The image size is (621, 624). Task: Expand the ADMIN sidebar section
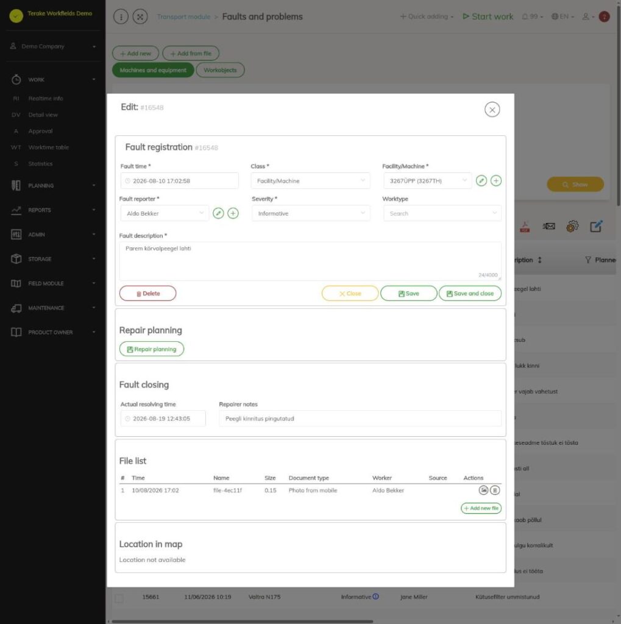(53, 235)
